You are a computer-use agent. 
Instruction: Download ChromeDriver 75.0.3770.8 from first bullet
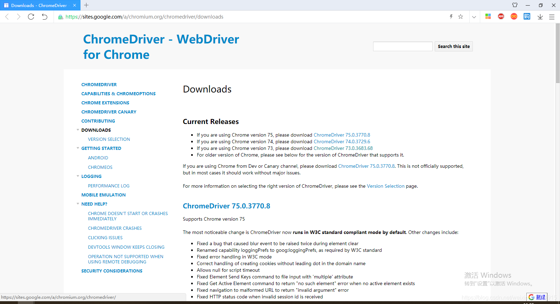click(x=342, y=135)
